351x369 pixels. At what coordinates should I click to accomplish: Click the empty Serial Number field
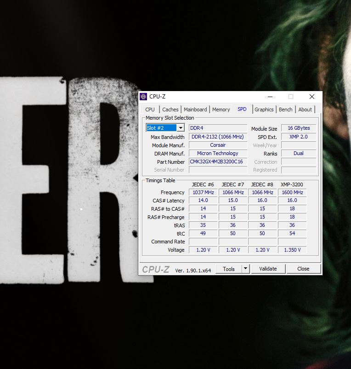point(218,170)
